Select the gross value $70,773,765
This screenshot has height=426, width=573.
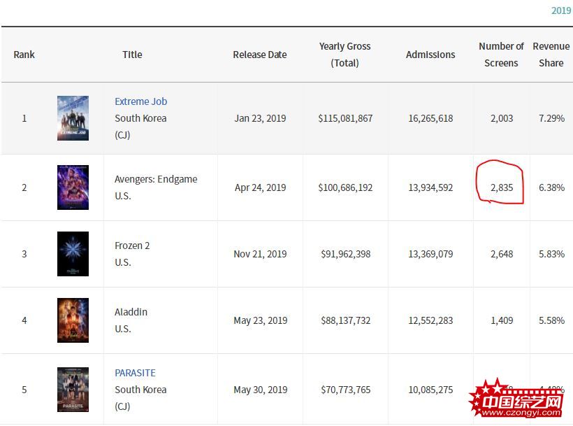coord(346,390)
